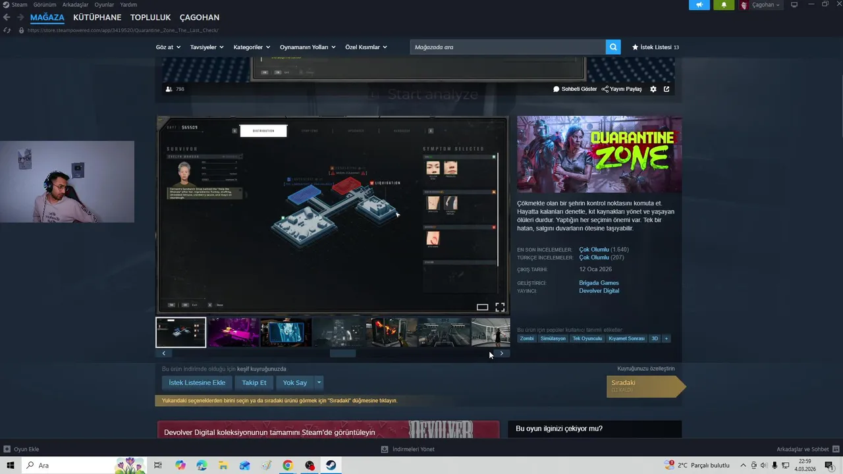
Task: Select the fire explosion screenshot thumbnail
Action: pos(391,332)
